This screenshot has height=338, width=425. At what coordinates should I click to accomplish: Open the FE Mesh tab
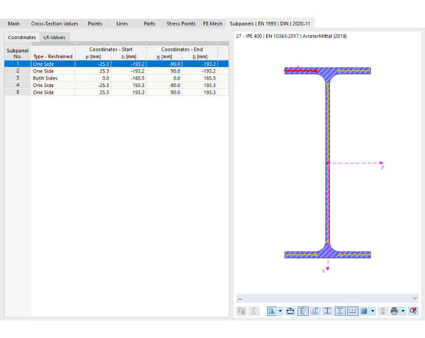[x=212, y=23]
